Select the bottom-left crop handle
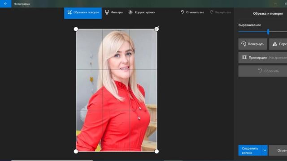The image size is (287, 161). point(76,151)
